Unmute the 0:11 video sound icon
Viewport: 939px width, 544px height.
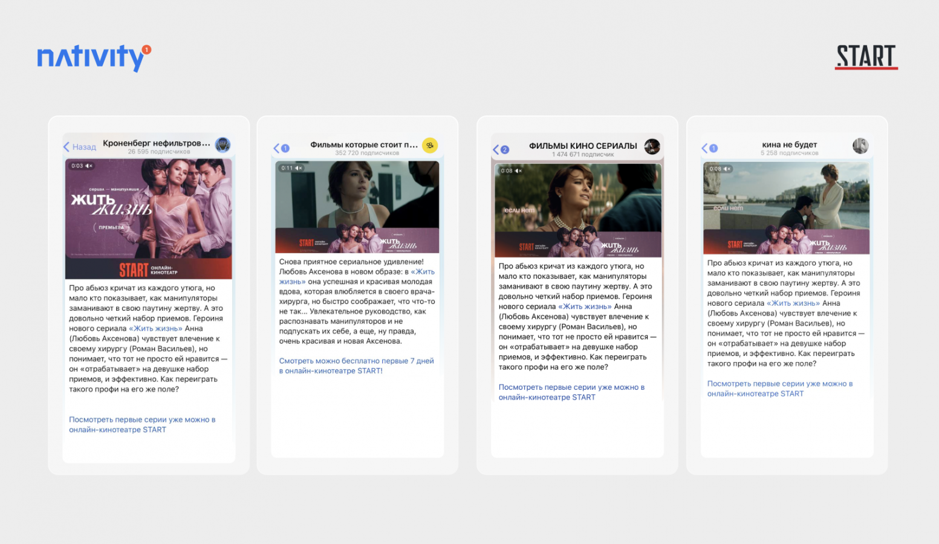[x=299, y=168]
